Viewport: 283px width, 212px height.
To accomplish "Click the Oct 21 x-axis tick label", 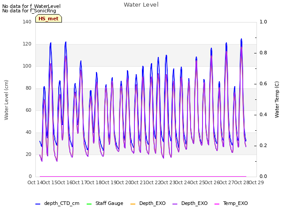I will click(138, 182).
